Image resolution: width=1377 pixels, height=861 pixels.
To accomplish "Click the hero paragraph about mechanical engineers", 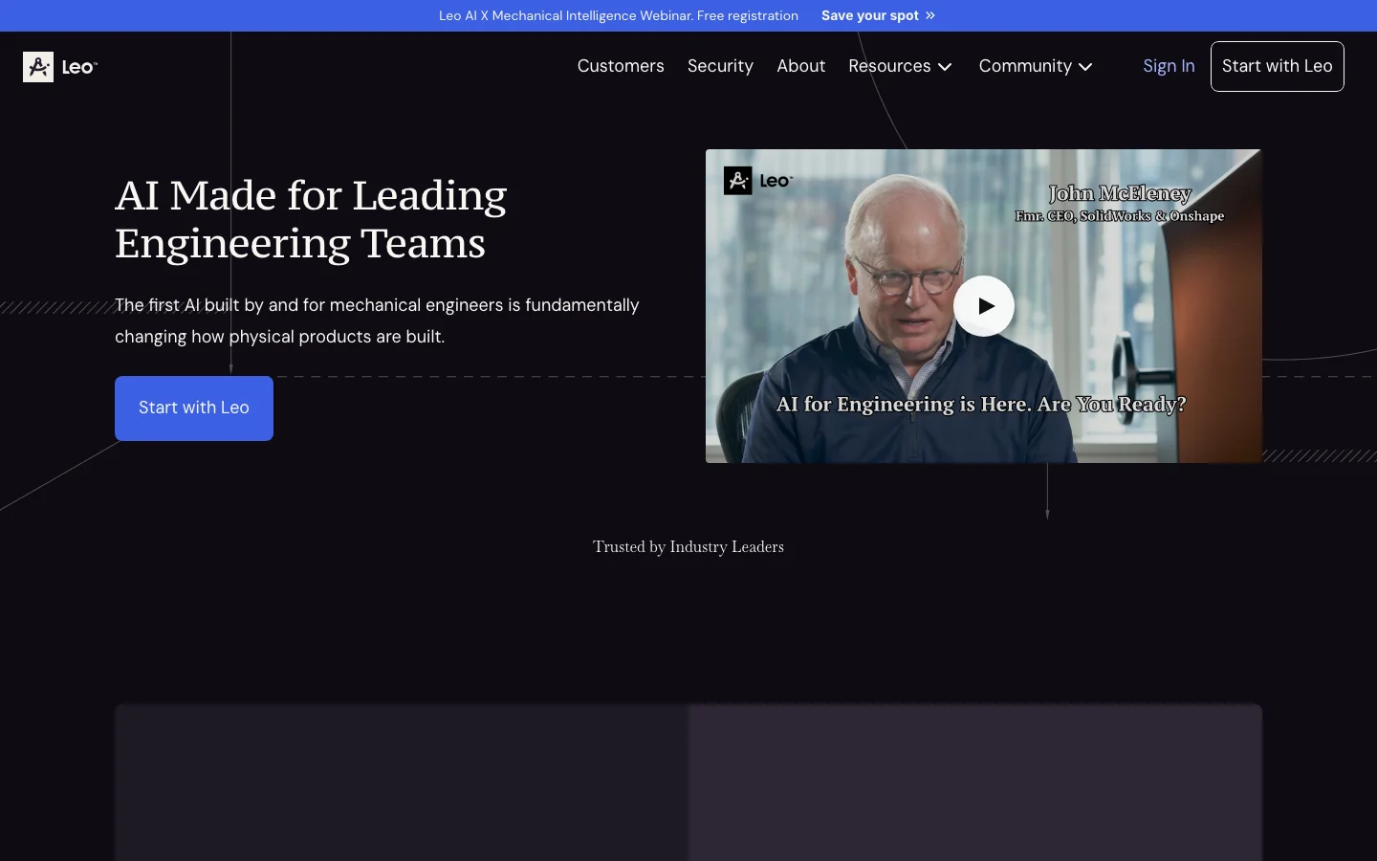I will click(377, 320).
